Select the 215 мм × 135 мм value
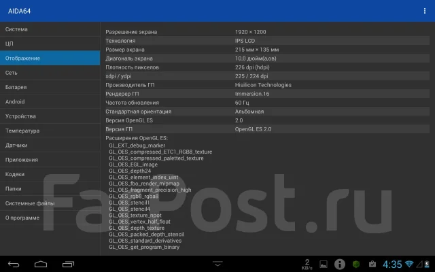435x272 pixels. 257,50
